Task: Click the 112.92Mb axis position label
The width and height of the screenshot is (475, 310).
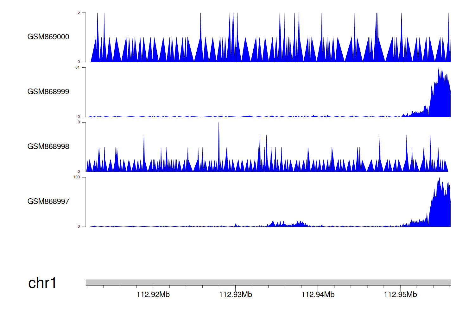Action: (x=153, y=295)
